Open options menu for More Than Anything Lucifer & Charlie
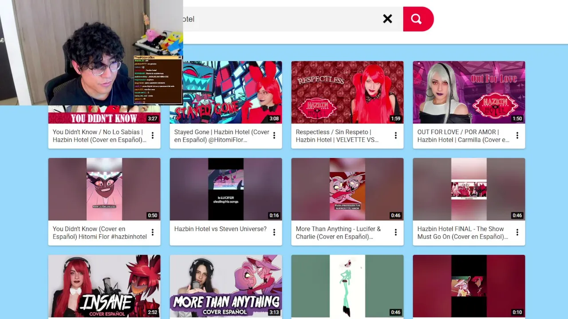The height and width of the screenshot is (319, 568). tap(396, 233)
